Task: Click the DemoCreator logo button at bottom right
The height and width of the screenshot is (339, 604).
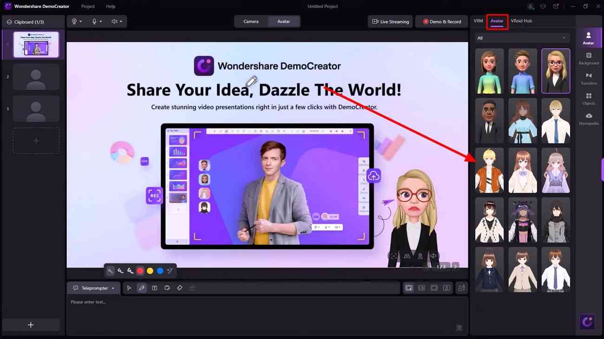Action: (x=587, y=322)
